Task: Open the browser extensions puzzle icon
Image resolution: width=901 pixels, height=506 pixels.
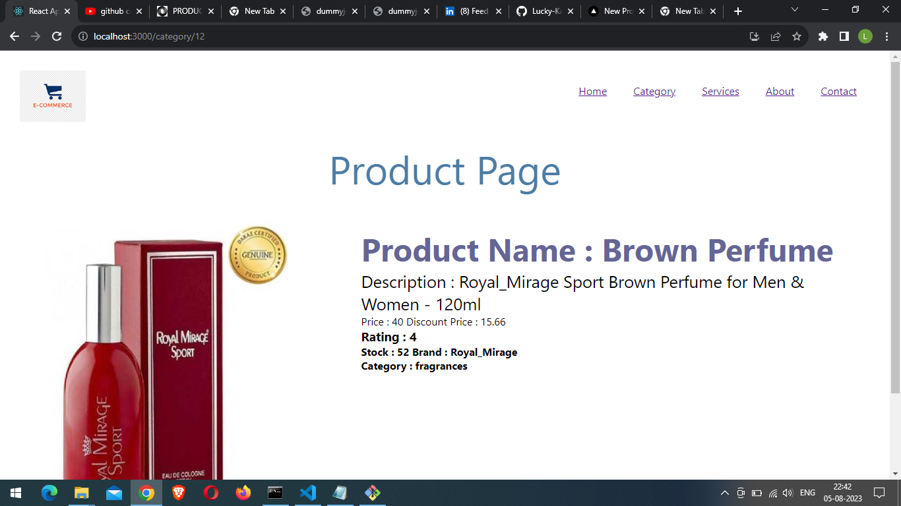Action: [x=823, y=36]
